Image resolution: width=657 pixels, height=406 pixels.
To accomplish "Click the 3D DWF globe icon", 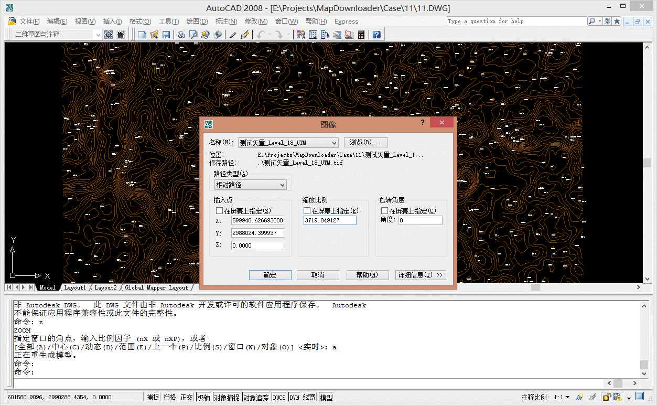I will click(218, 35).
